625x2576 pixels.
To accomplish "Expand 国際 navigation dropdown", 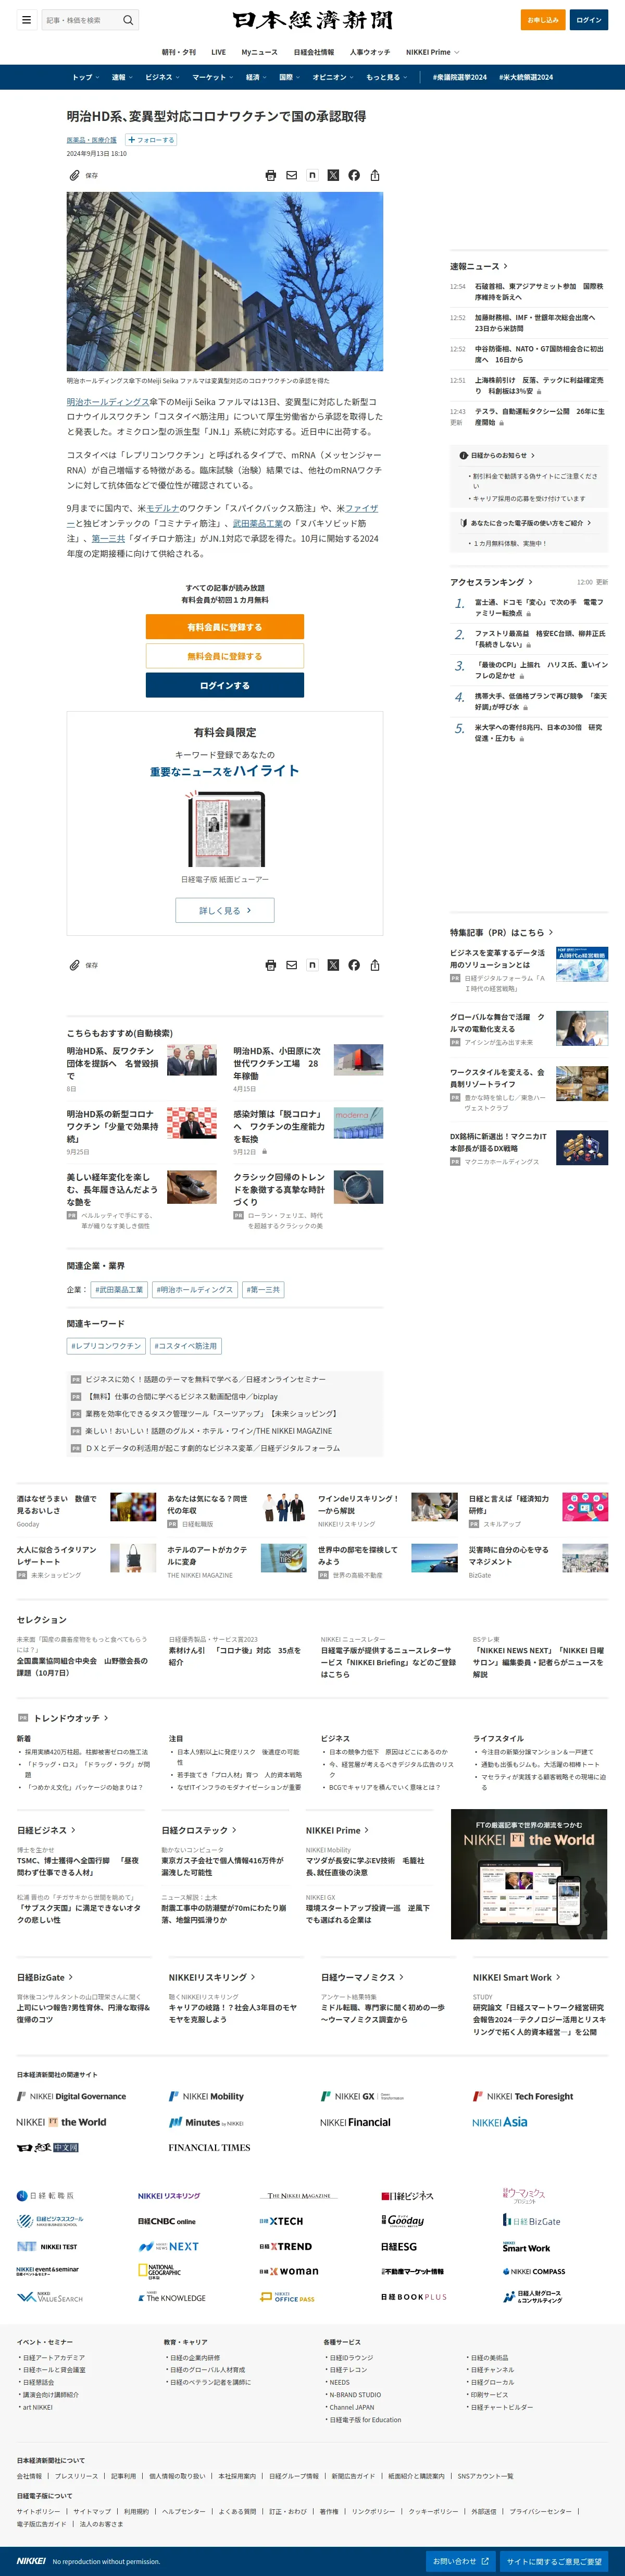I will 290,77.
